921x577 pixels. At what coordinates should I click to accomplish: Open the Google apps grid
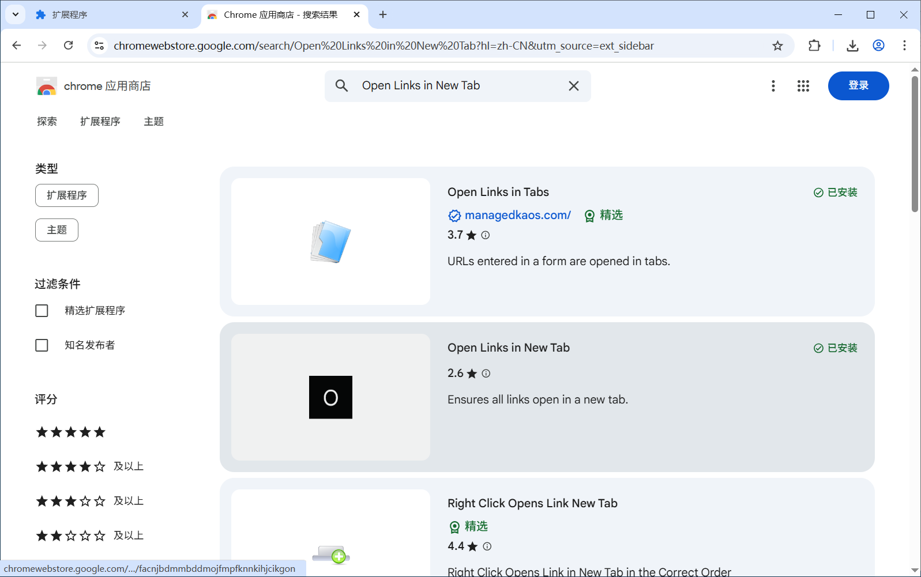point(803,86)
